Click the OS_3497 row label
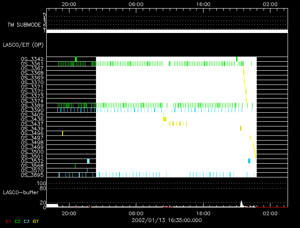 [x=32, y=138]
